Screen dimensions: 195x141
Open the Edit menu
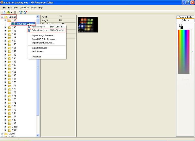pos(10,8)
